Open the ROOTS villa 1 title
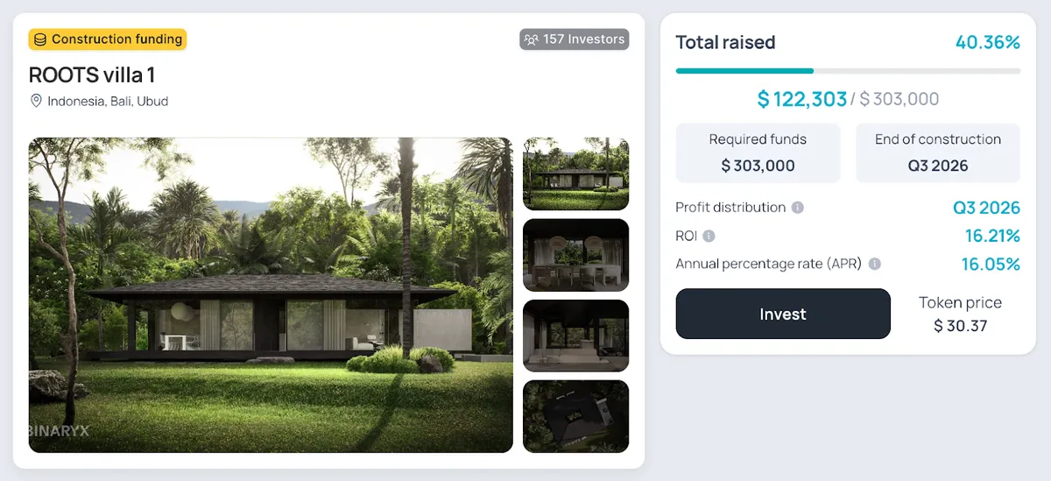Screen dimensions: 1051x481 (x=92, y=74)
